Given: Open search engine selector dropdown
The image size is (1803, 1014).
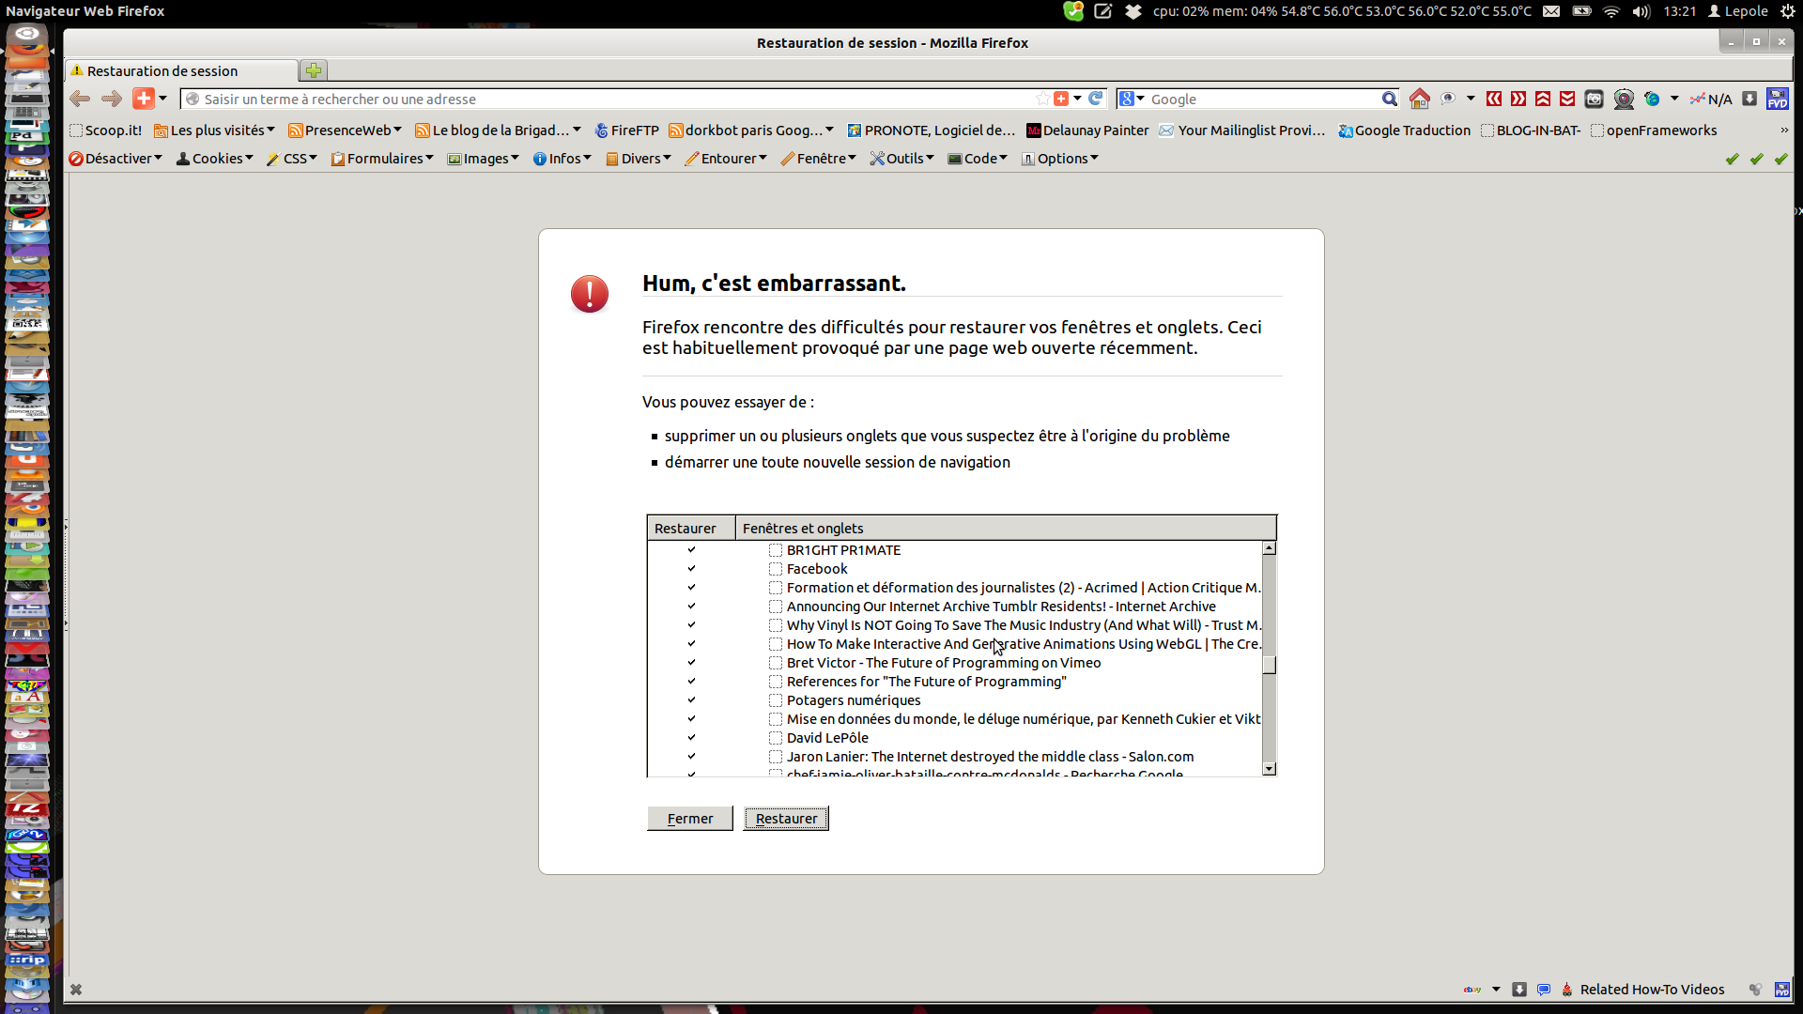Looking at the screenshot, I should (x=1133, y=99).
